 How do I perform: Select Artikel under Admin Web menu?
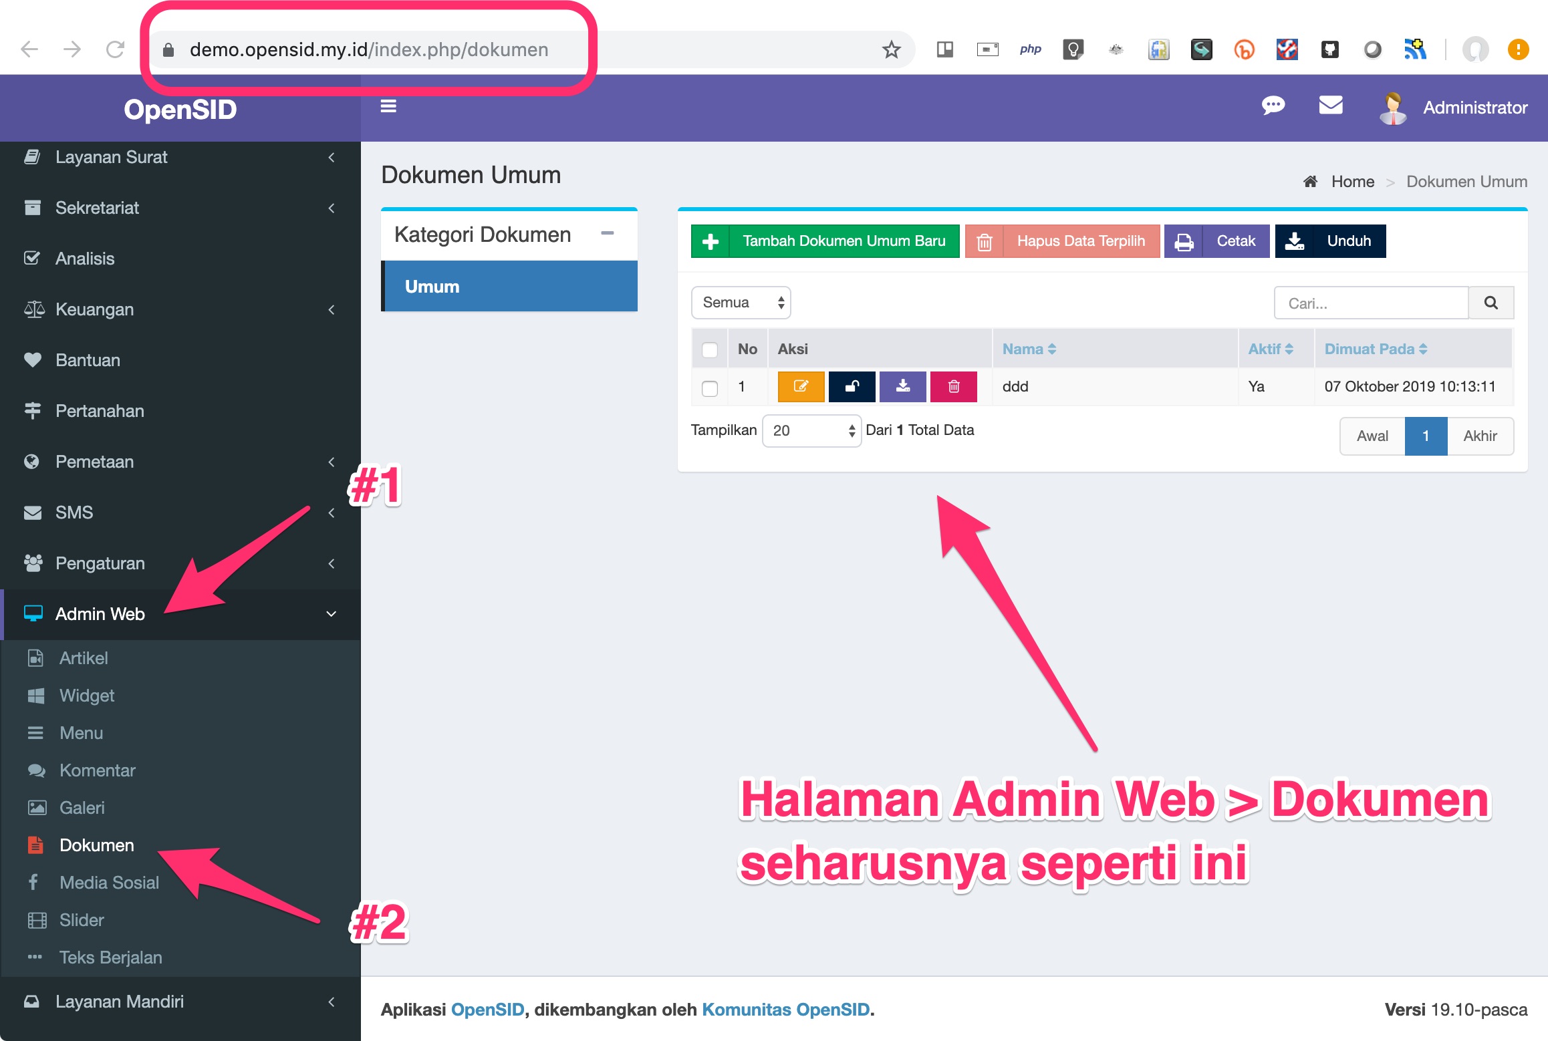pyautogui.click(x=84, y=658)
